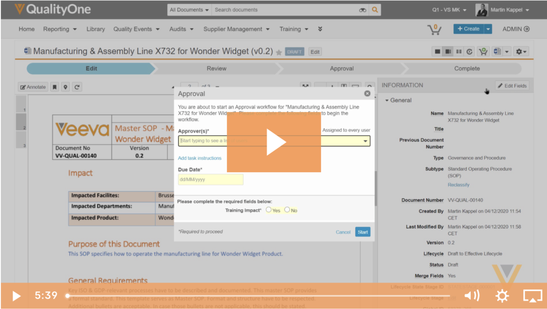
Task: Click the ADMIN arrow link
Action: [516, 29]
